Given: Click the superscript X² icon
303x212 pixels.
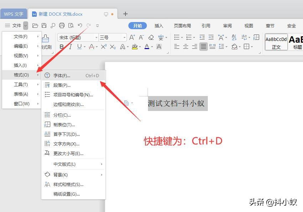Looking at the screenshot, I should (103, 46).
